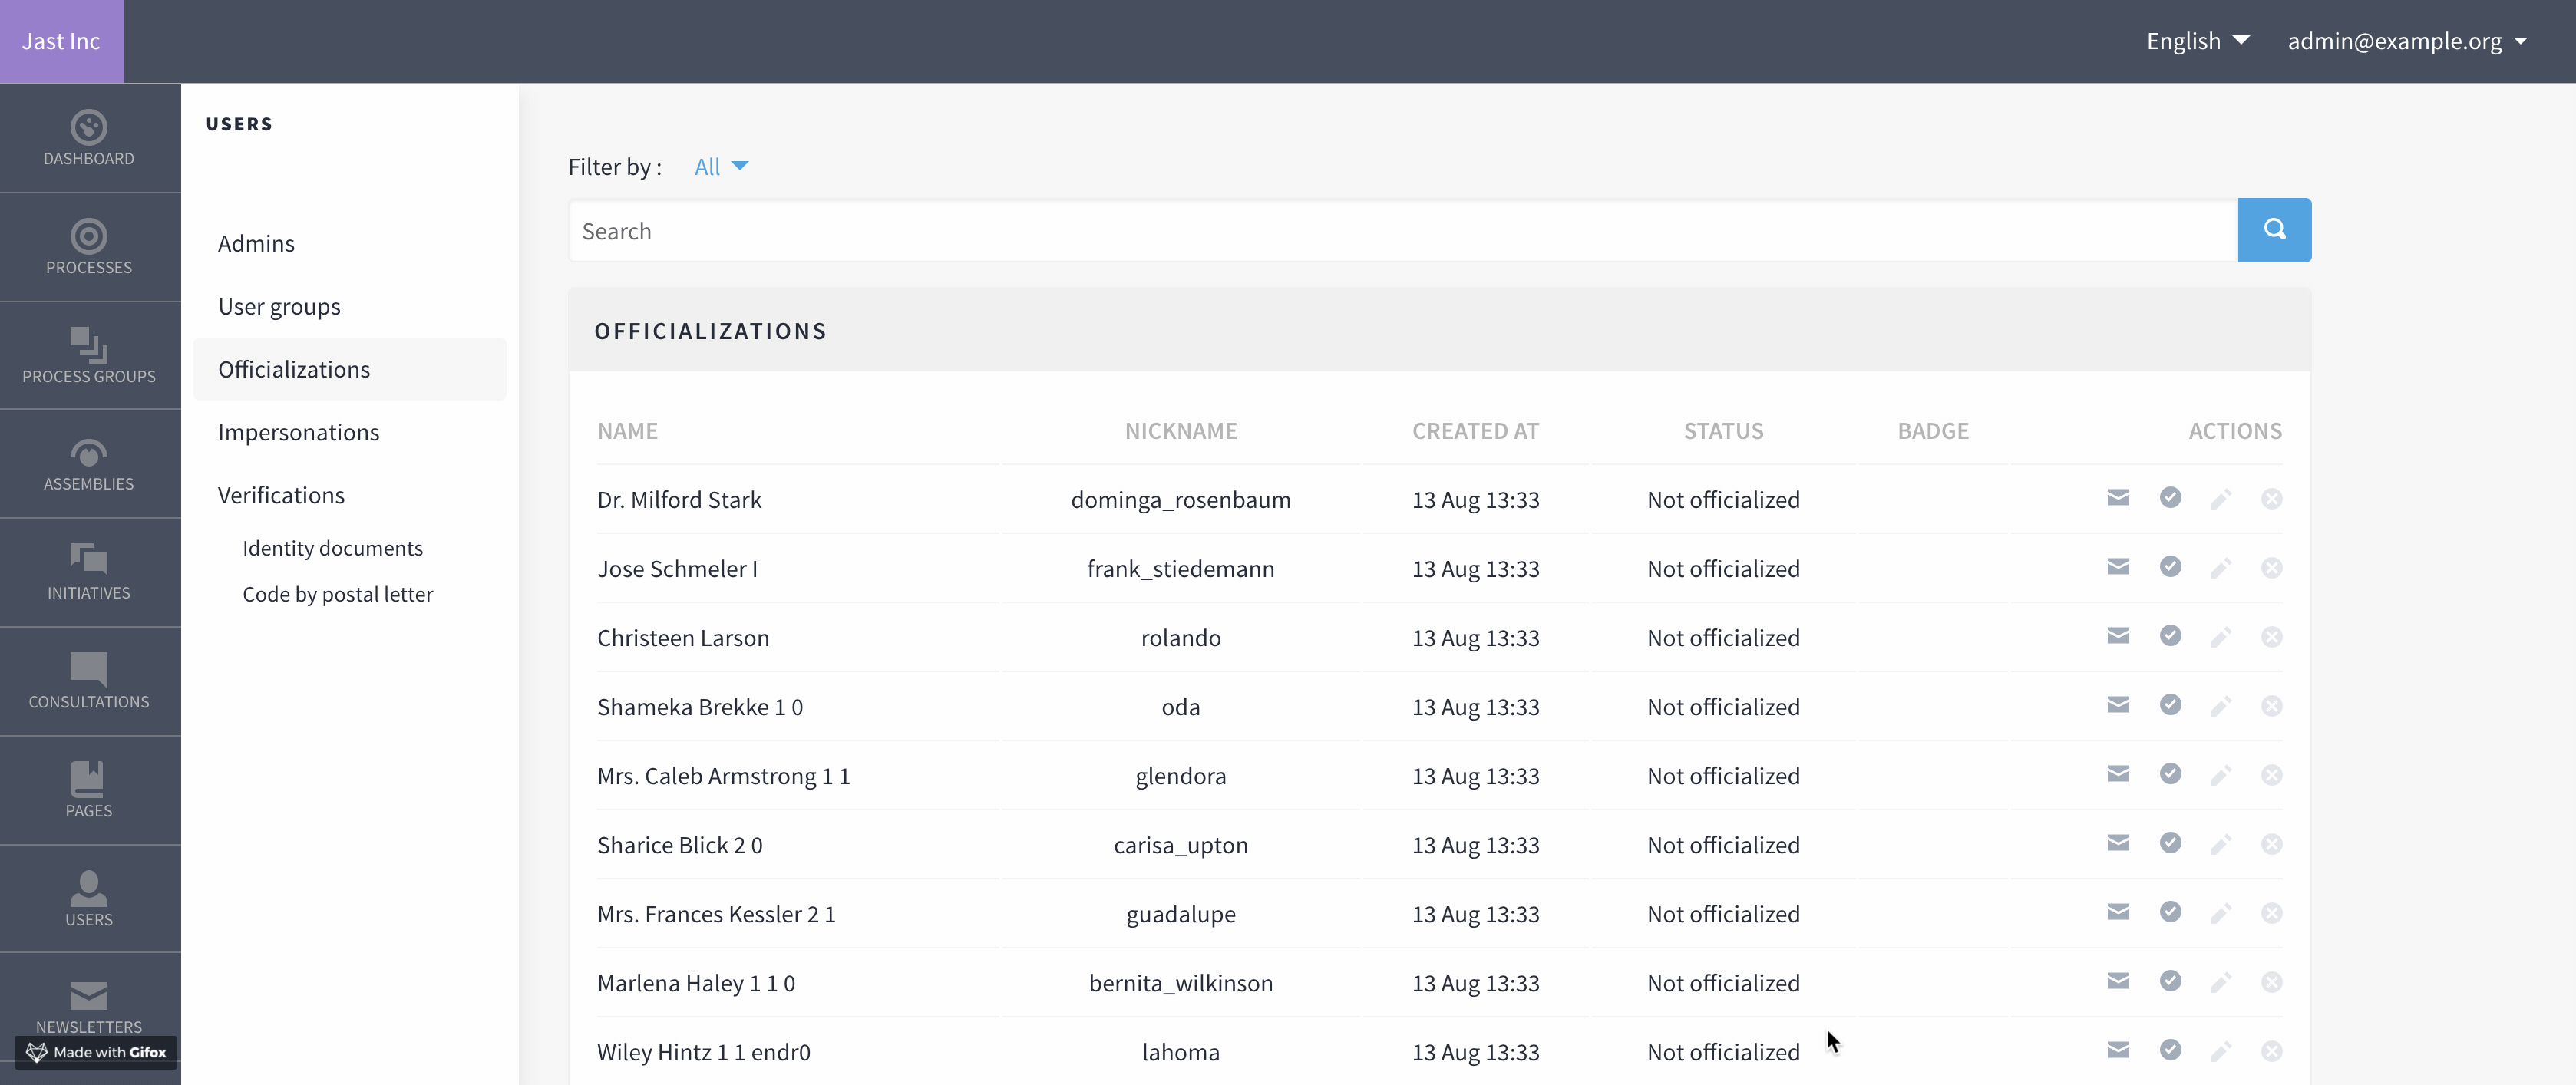Go to Processes in sidebar

89,247
